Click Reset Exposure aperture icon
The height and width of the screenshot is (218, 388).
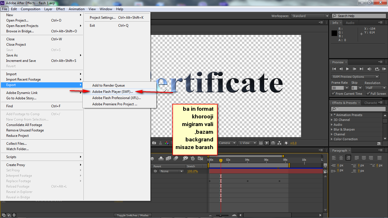[x=286, y=143]
